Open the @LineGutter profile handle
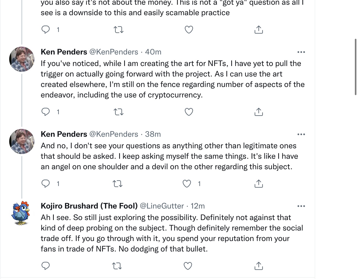This screenshot has height=279, width=358. click(162, 206)
